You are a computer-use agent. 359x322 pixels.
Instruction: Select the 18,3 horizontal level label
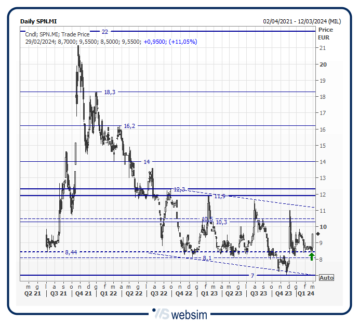[110, 92]
